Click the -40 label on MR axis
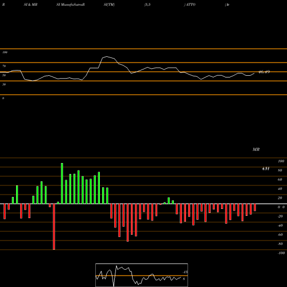The image size is (287, 287). tap(280, 226)
